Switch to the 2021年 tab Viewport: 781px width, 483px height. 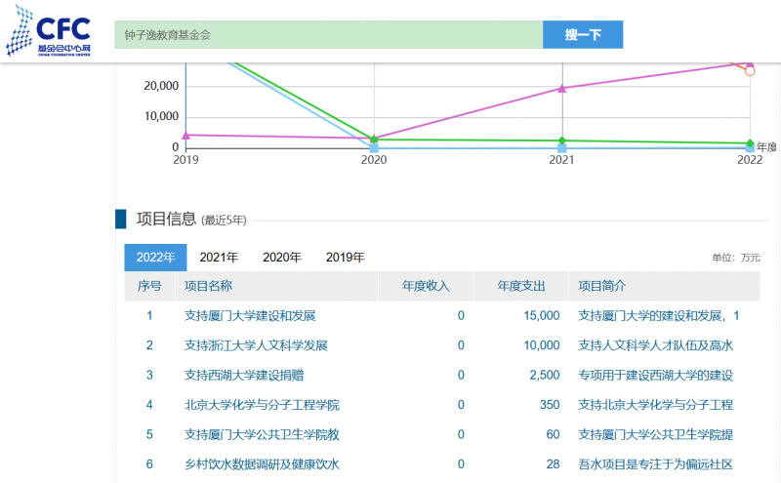coord(219,258)
